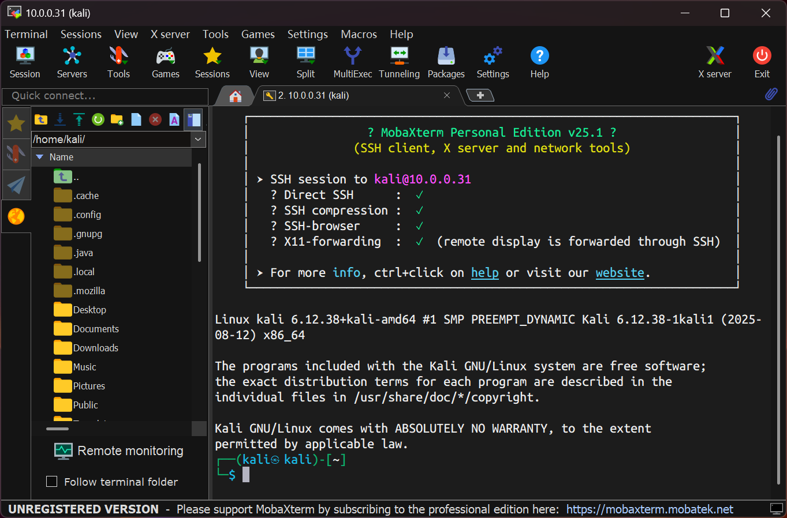
Task: Refresh the SFTP file listing
Action: 98,119
